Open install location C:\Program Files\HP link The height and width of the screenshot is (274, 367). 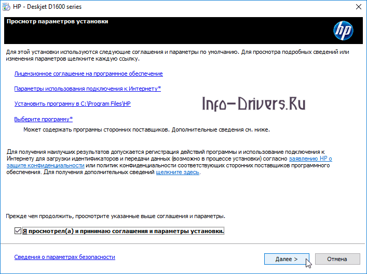[73, 104]
